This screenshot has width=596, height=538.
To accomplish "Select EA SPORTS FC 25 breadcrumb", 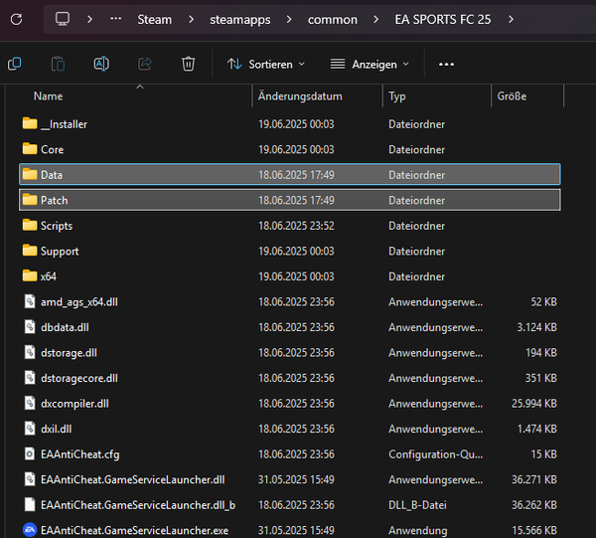I will pos(443,20).
